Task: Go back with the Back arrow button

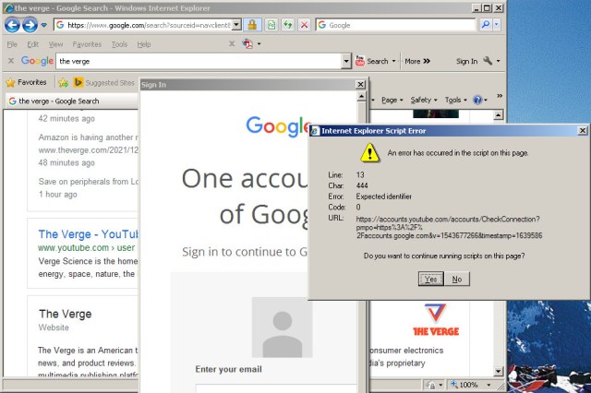Action: (12, 25)
